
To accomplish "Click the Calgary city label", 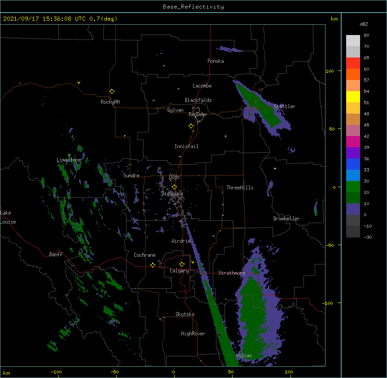I will [x=179, y=271].
